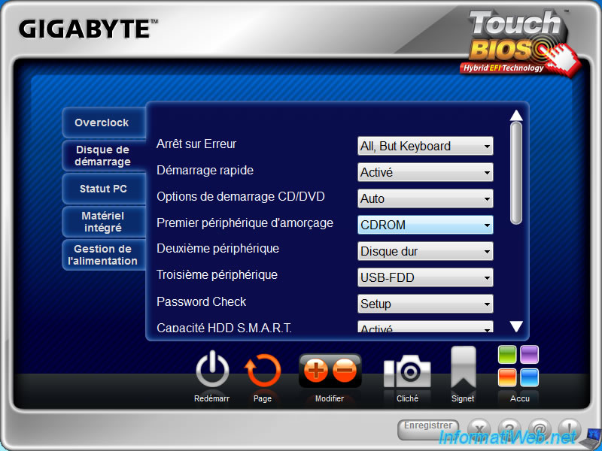
Task: Open the Arrêt sur Erreur dropdown
Action: click(x=425, y=146)
